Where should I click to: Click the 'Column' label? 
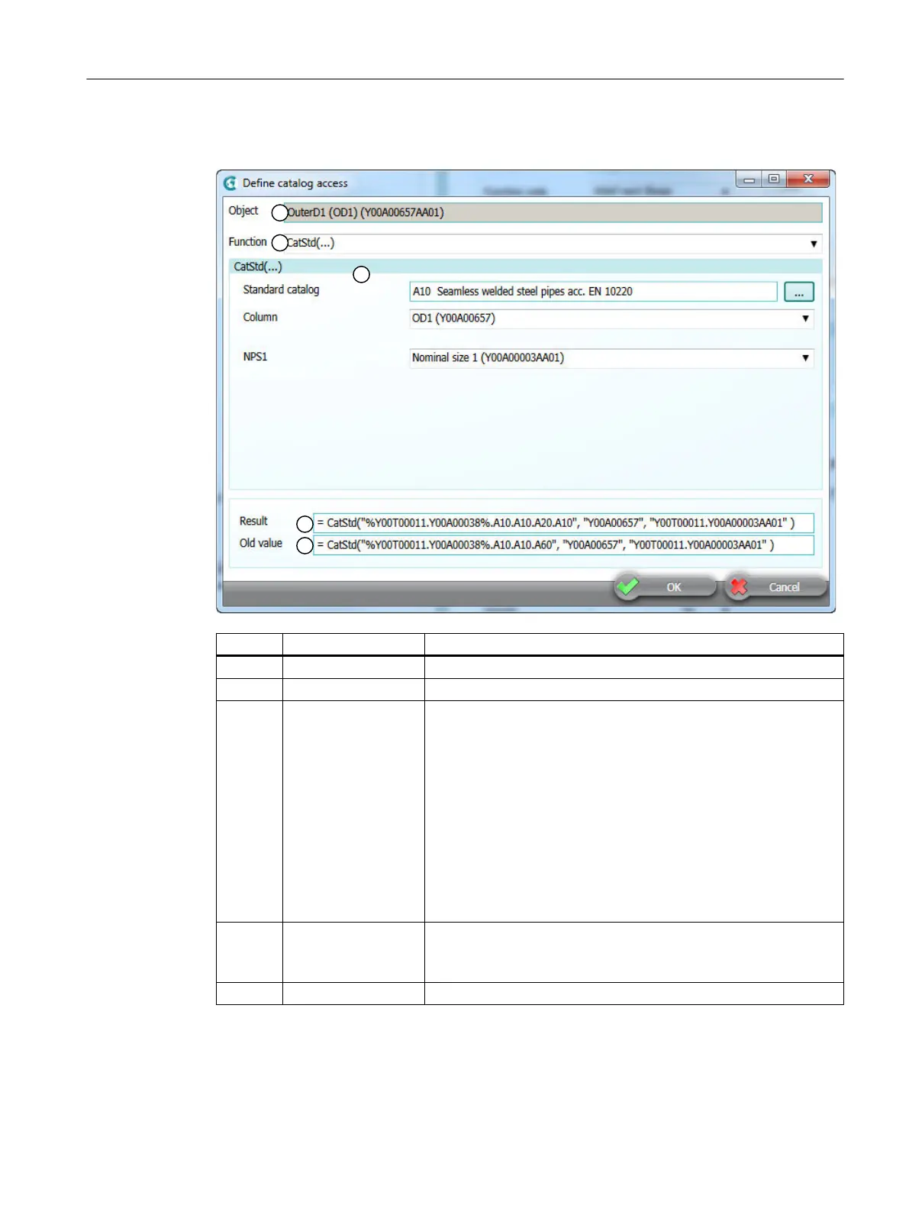(260, 317)
